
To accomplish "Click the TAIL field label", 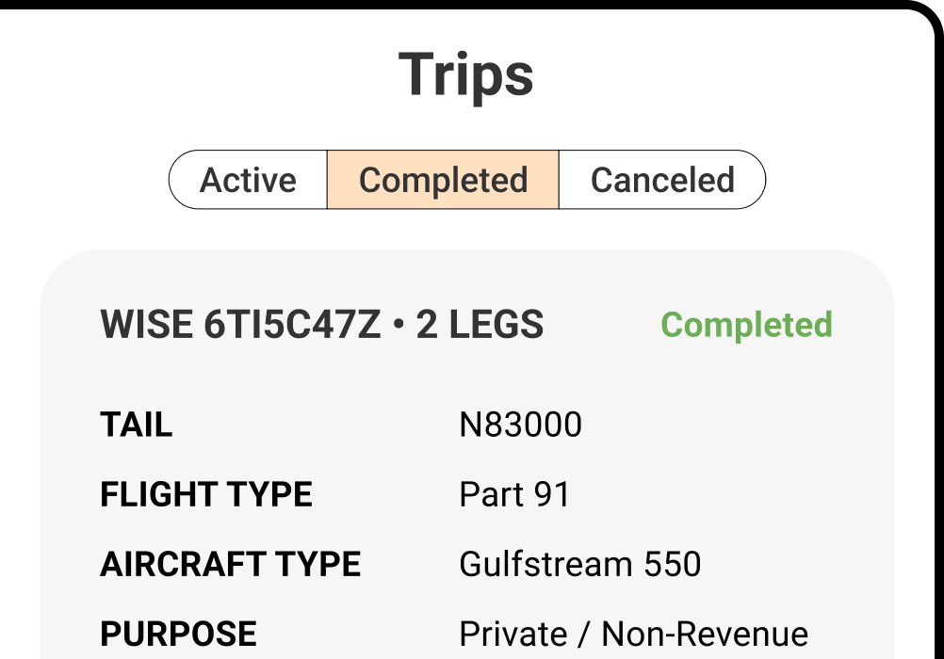I will 137,426.
